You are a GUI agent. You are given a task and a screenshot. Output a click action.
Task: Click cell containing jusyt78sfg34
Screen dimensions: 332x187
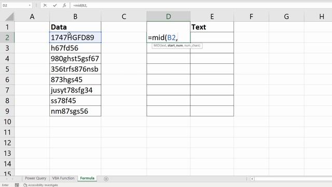coord(75,90)
